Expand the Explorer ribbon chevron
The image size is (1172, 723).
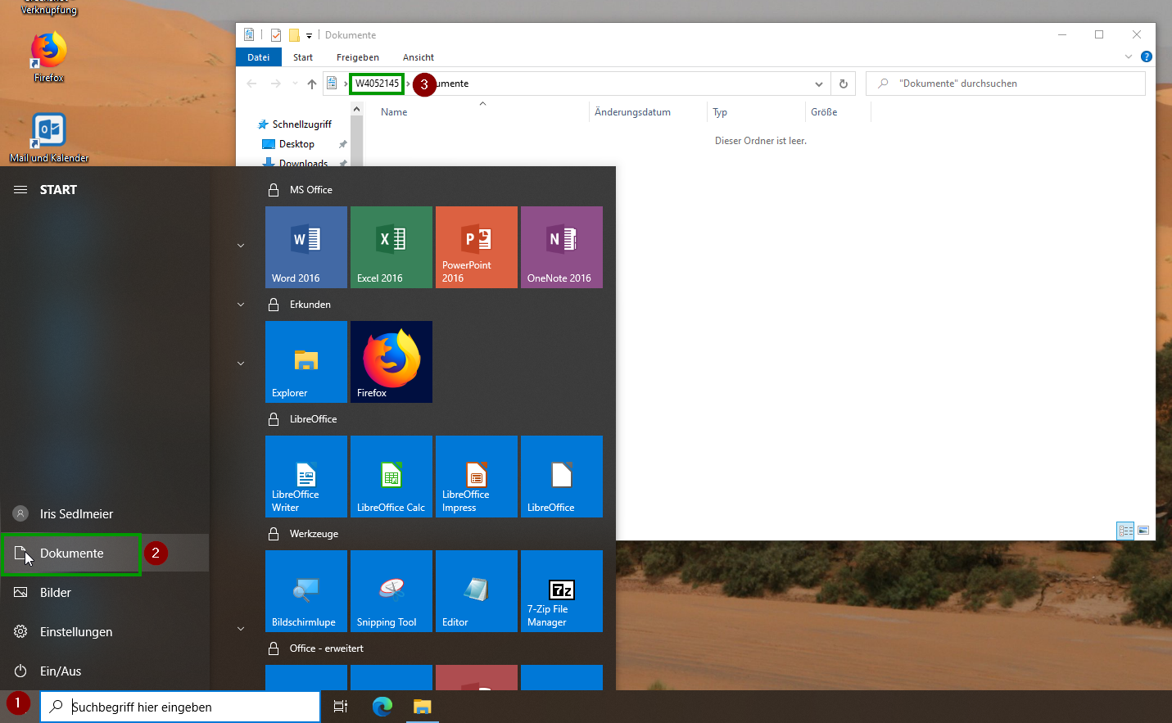[1129, 56]
